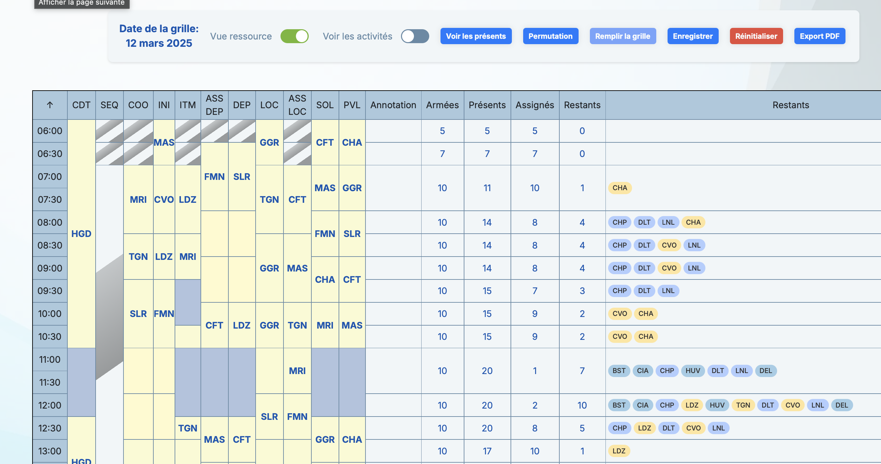Click the upward sort arrow in the table header
Viewport: 881px width, 464px height.
(x=49, y=105)
